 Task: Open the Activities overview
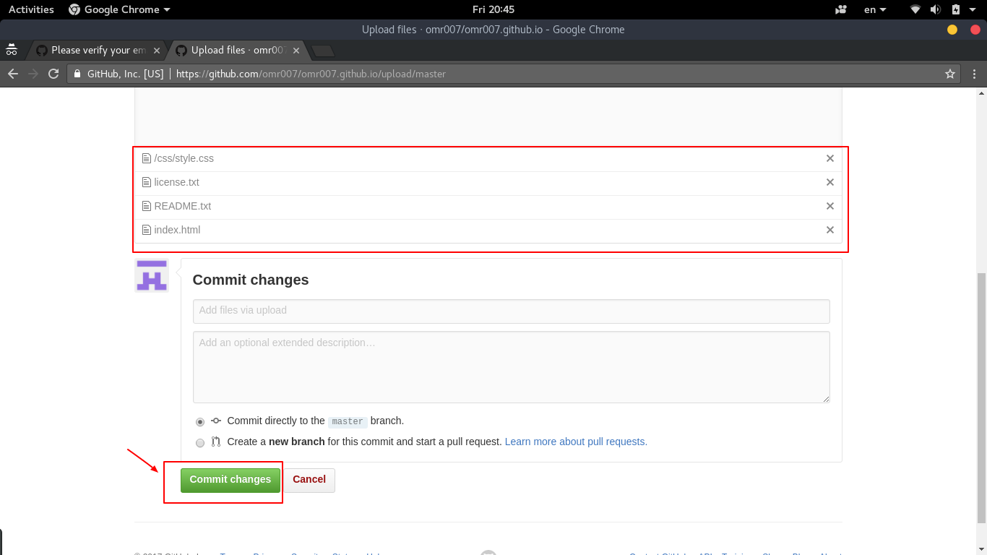pos(31,9)
